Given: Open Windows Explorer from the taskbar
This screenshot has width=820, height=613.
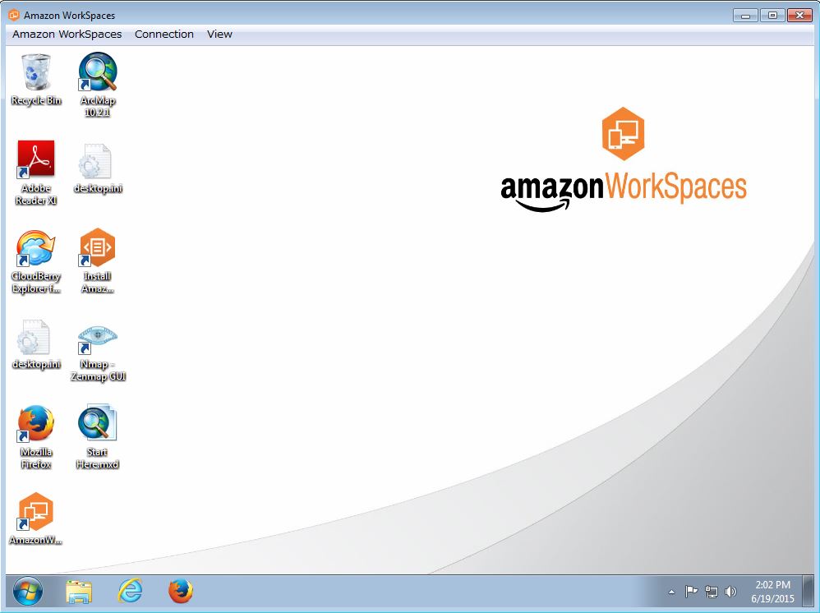Looking at the screenshot, I should pyautogui.click(x=79, y=592).
